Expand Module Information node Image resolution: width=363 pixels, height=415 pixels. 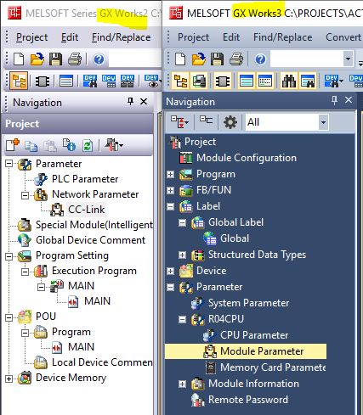point(182,384)
